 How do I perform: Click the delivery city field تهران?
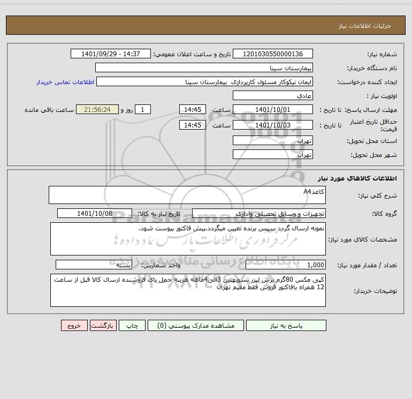click(x=273, y=154)
